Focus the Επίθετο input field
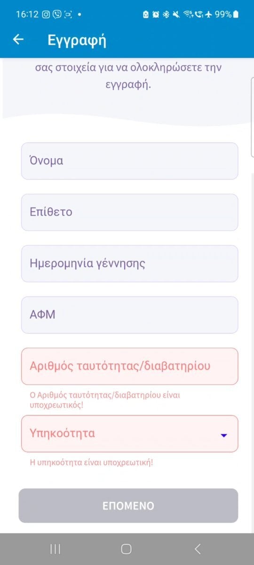This screenshot has height=565, width=254. click(x=130, y=212)
